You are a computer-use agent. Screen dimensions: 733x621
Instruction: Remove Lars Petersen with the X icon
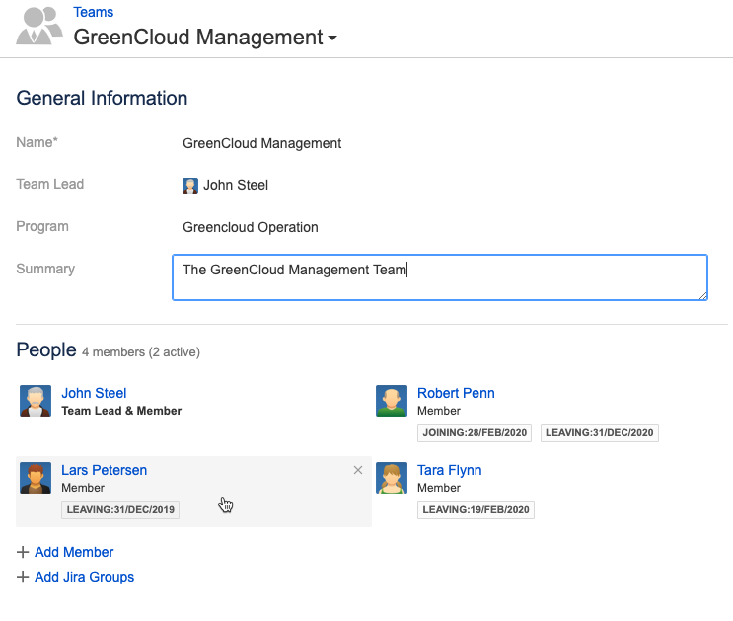click(358, 471)
